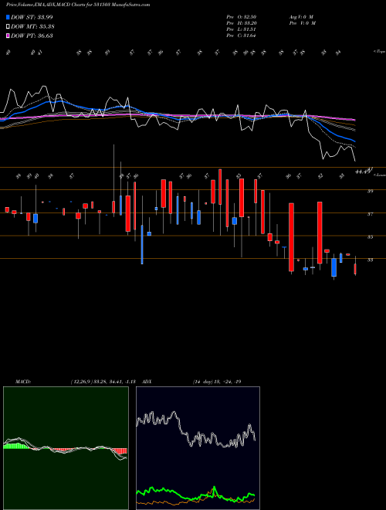Click the last red candlestick on the right
The width and height of the screenshot is (386, 510).
355,270
